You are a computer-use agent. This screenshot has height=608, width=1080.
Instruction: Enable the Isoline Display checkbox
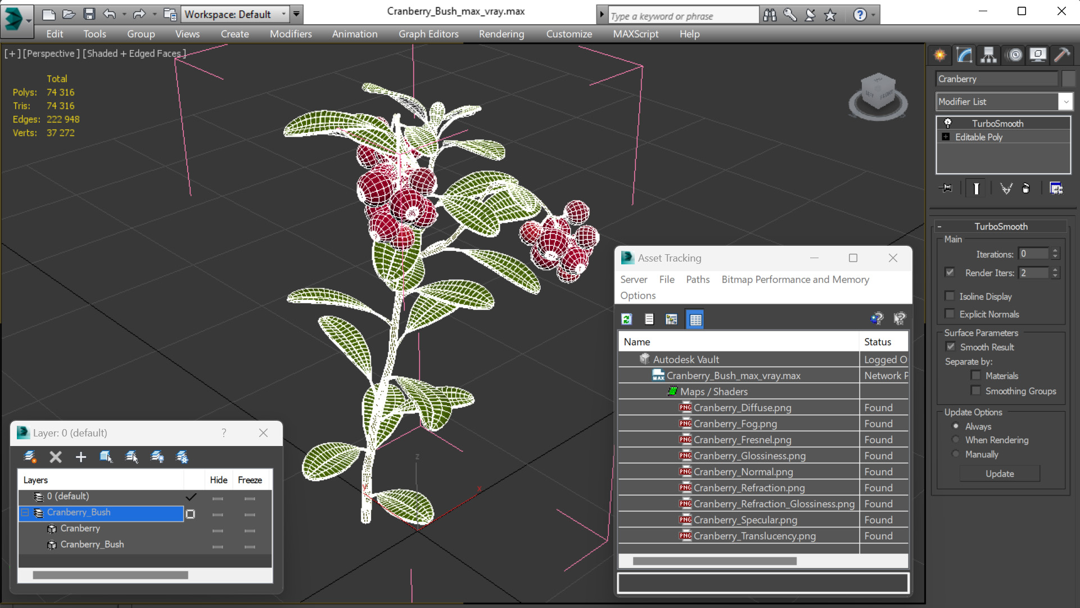[950, 296]
